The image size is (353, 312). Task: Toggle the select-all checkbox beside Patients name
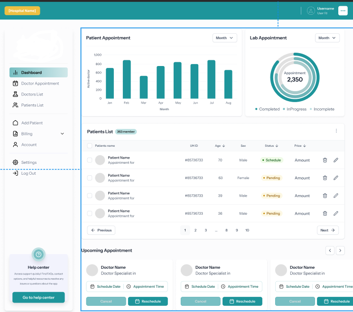[90, 146]
